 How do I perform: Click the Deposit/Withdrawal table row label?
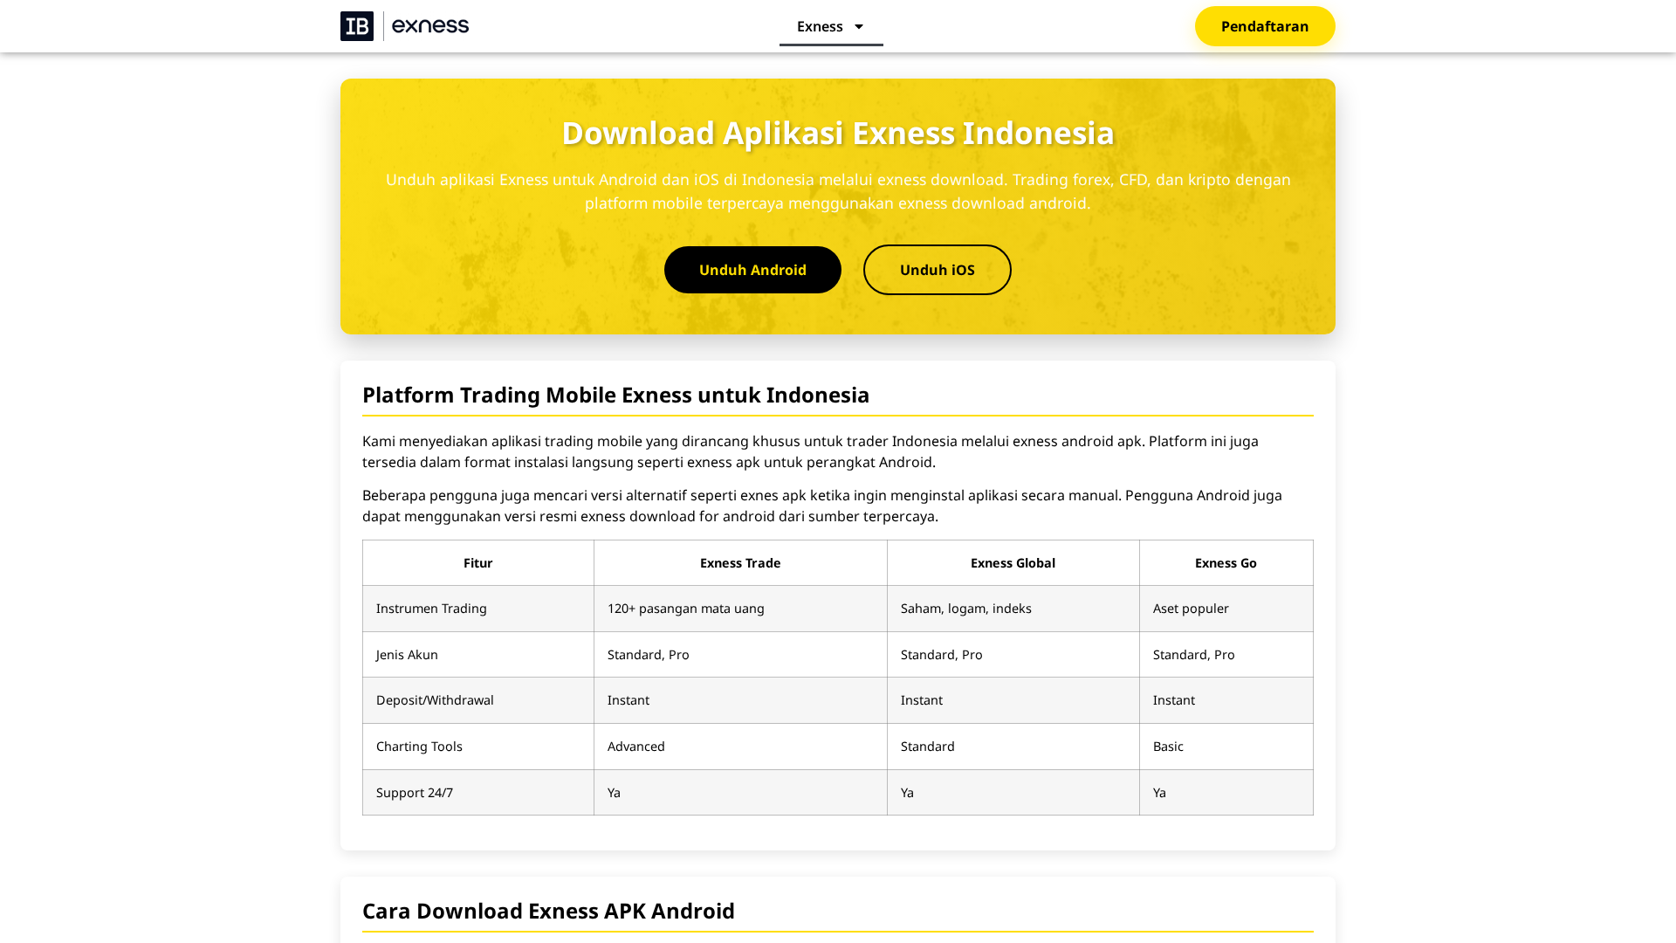[x=435, y=699]
